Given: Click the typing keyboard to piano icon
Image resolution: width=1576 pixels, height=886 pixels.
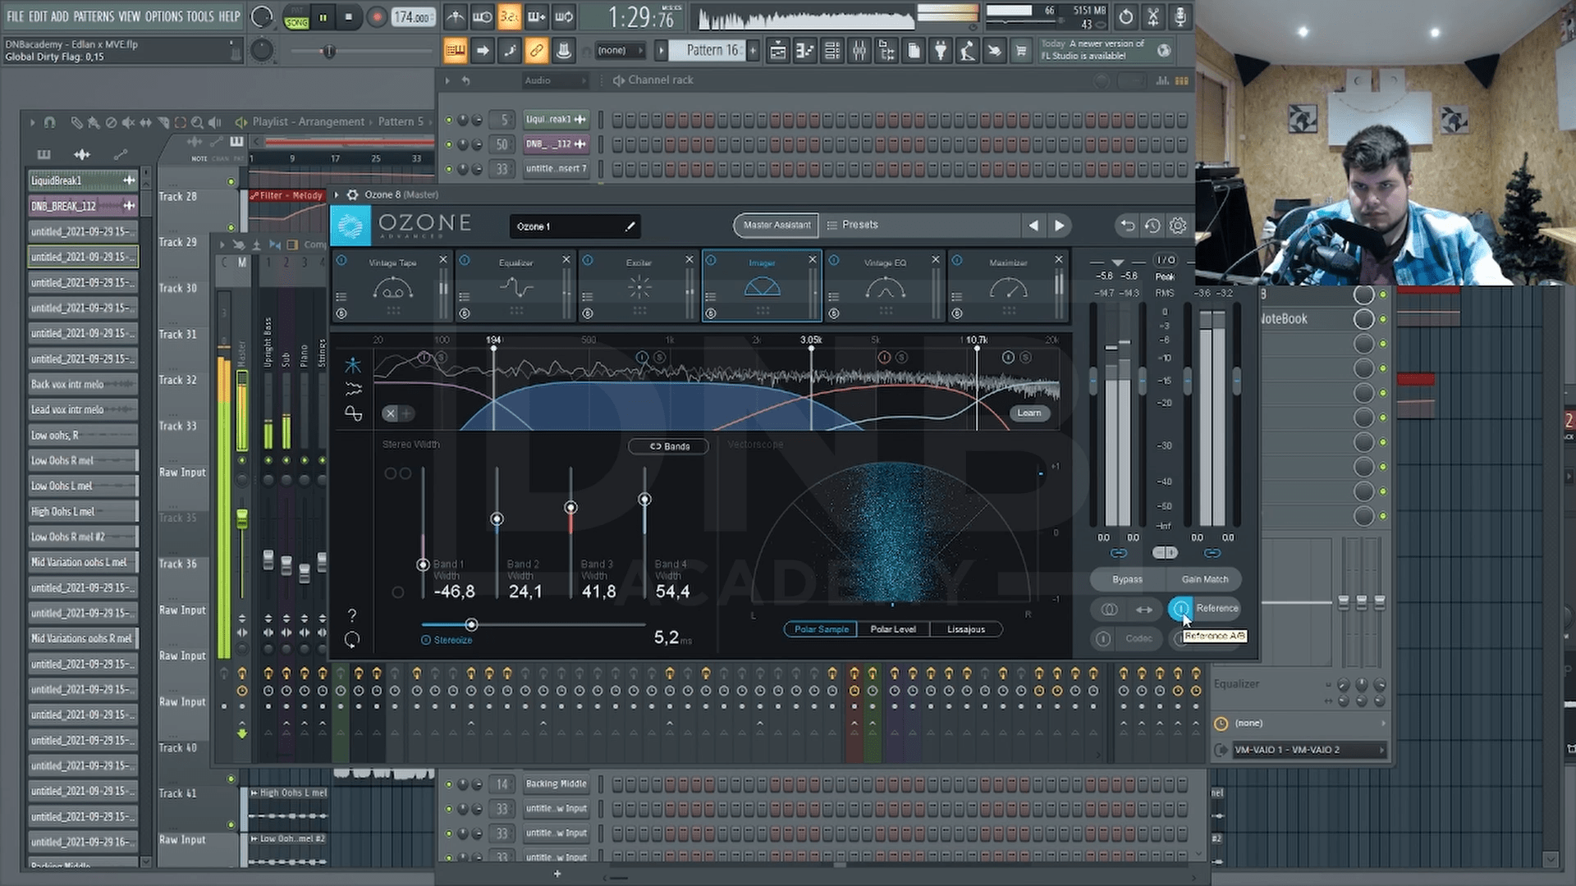Looking at the screenshot, I should [x=455, y=51].
